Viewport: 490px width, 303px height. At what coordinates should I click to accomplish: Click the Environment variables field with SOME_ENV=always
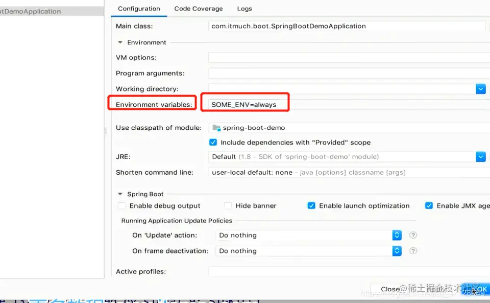click(x=349, y=104)
